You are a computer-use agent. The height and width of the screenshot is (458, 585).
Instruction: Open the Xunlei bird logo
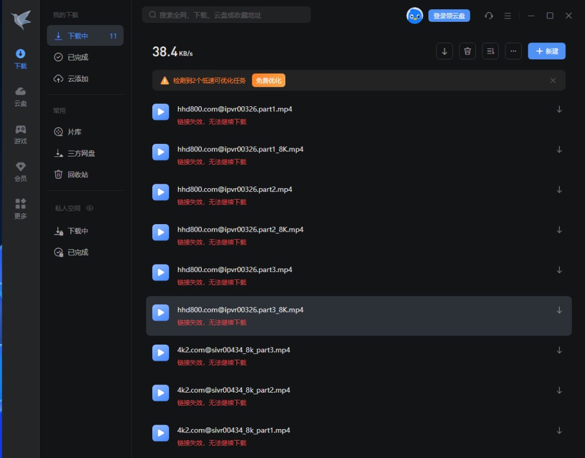(x=21, y=20)
